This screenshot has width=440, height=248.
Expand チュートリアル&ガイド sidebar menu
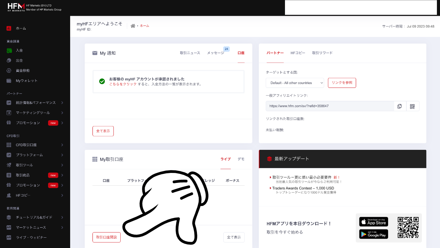click(35, 217)
